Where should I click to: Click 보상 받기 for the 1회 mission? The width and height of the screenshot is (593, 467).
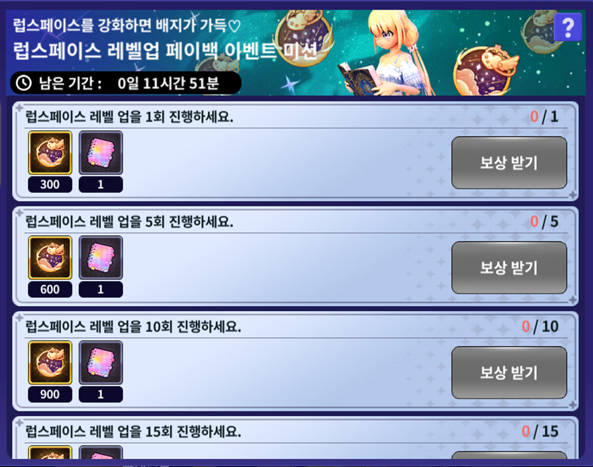(x=509, y=163)
